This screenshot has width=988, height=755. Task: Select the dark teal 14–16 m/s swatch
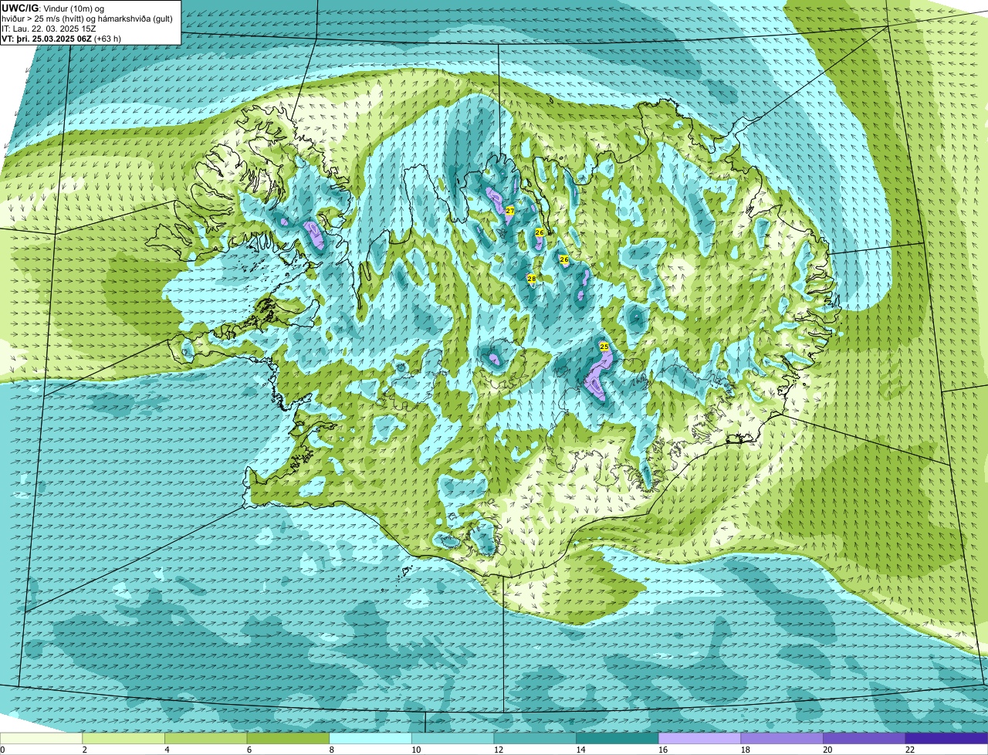(617, 738)
